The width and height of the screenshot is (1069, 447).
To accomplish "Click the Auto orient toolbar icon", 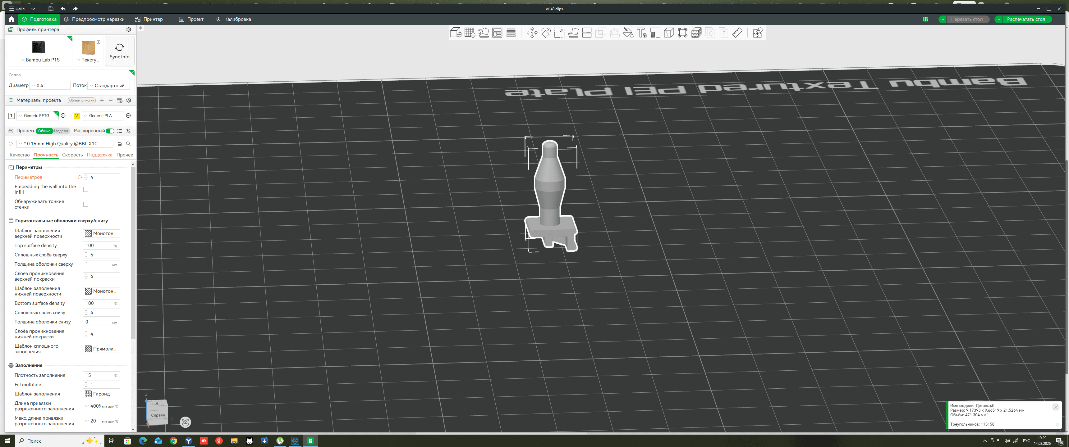I will [484, 33].
